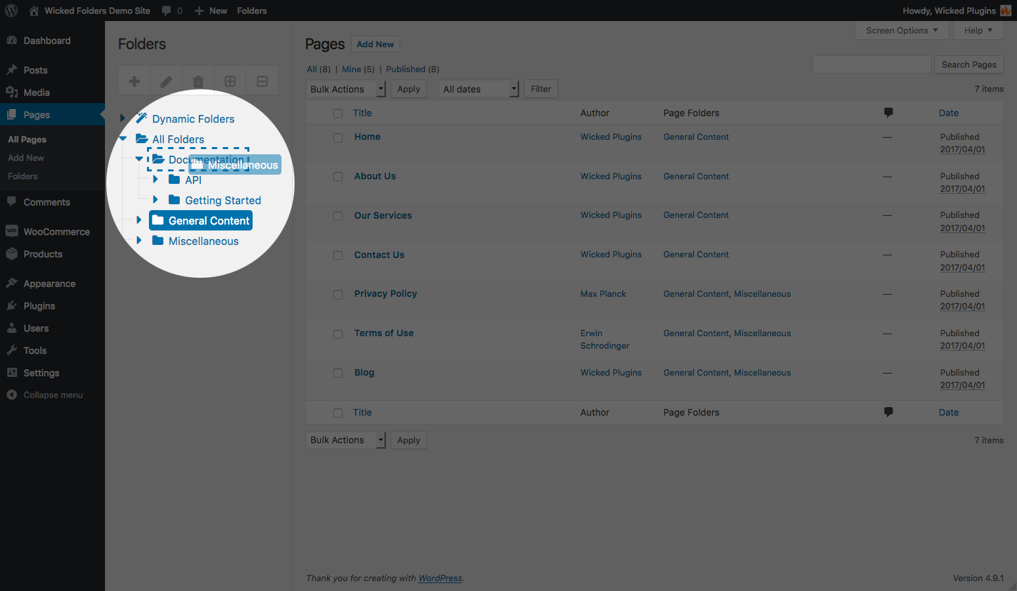Click the add folder plus icon

click(x=135, y=81)
